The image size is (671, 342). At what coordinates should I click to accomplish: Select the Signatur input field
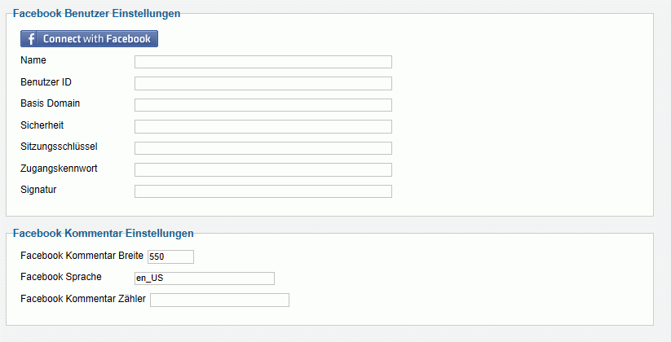[x=263, y=191]
